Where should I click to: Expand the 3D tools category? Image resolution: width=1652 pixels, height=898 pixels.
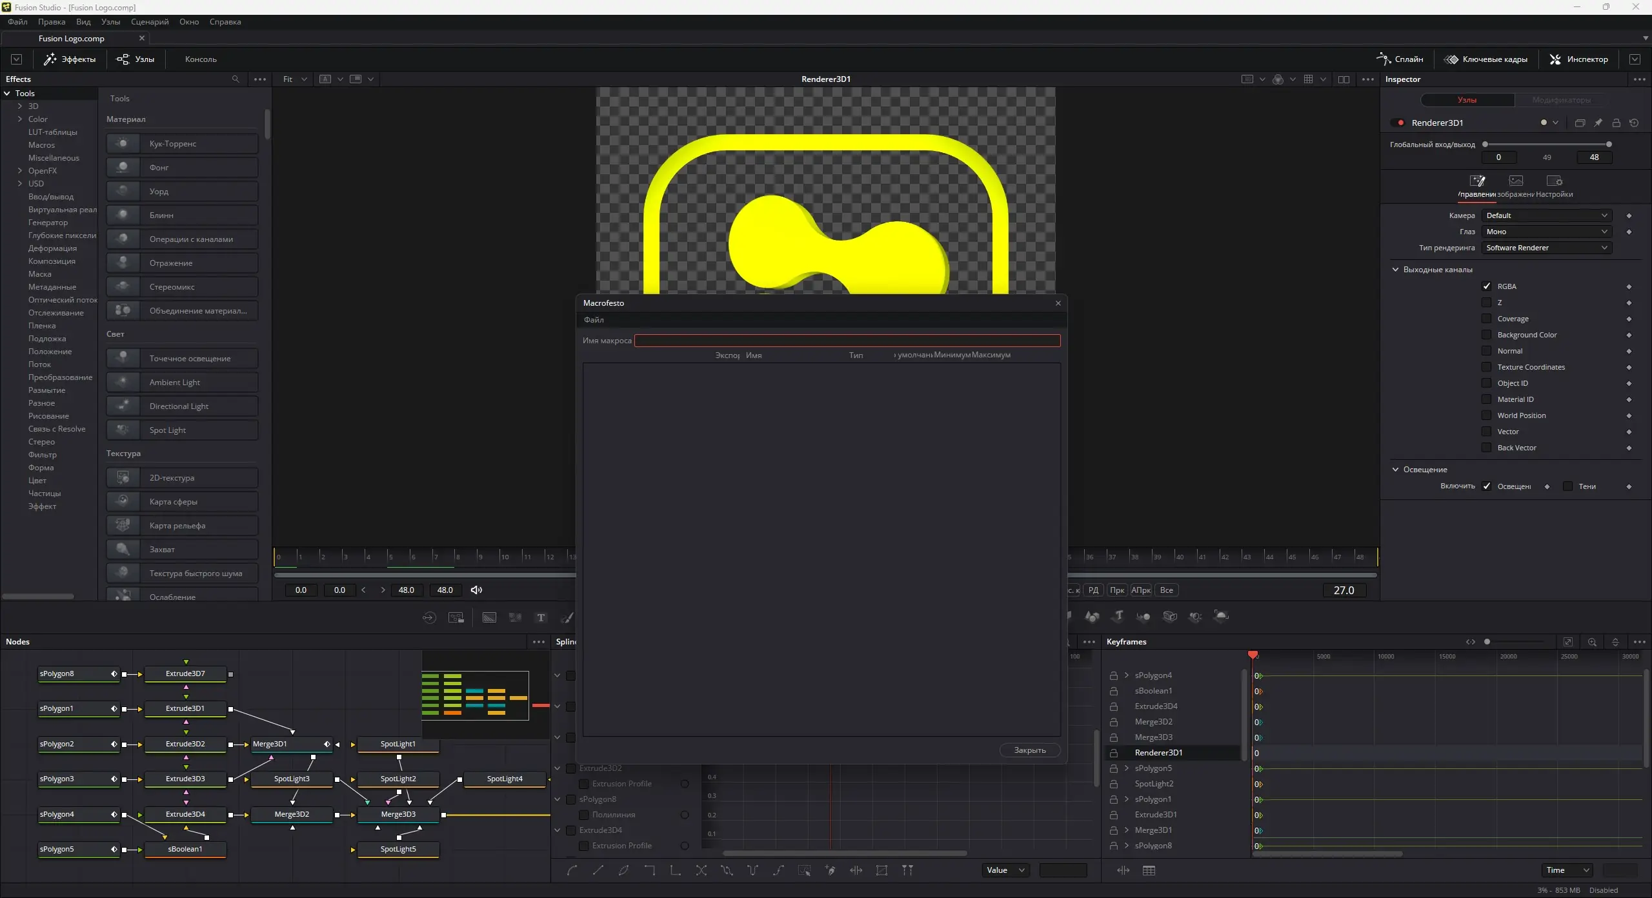tap(20, 106)
